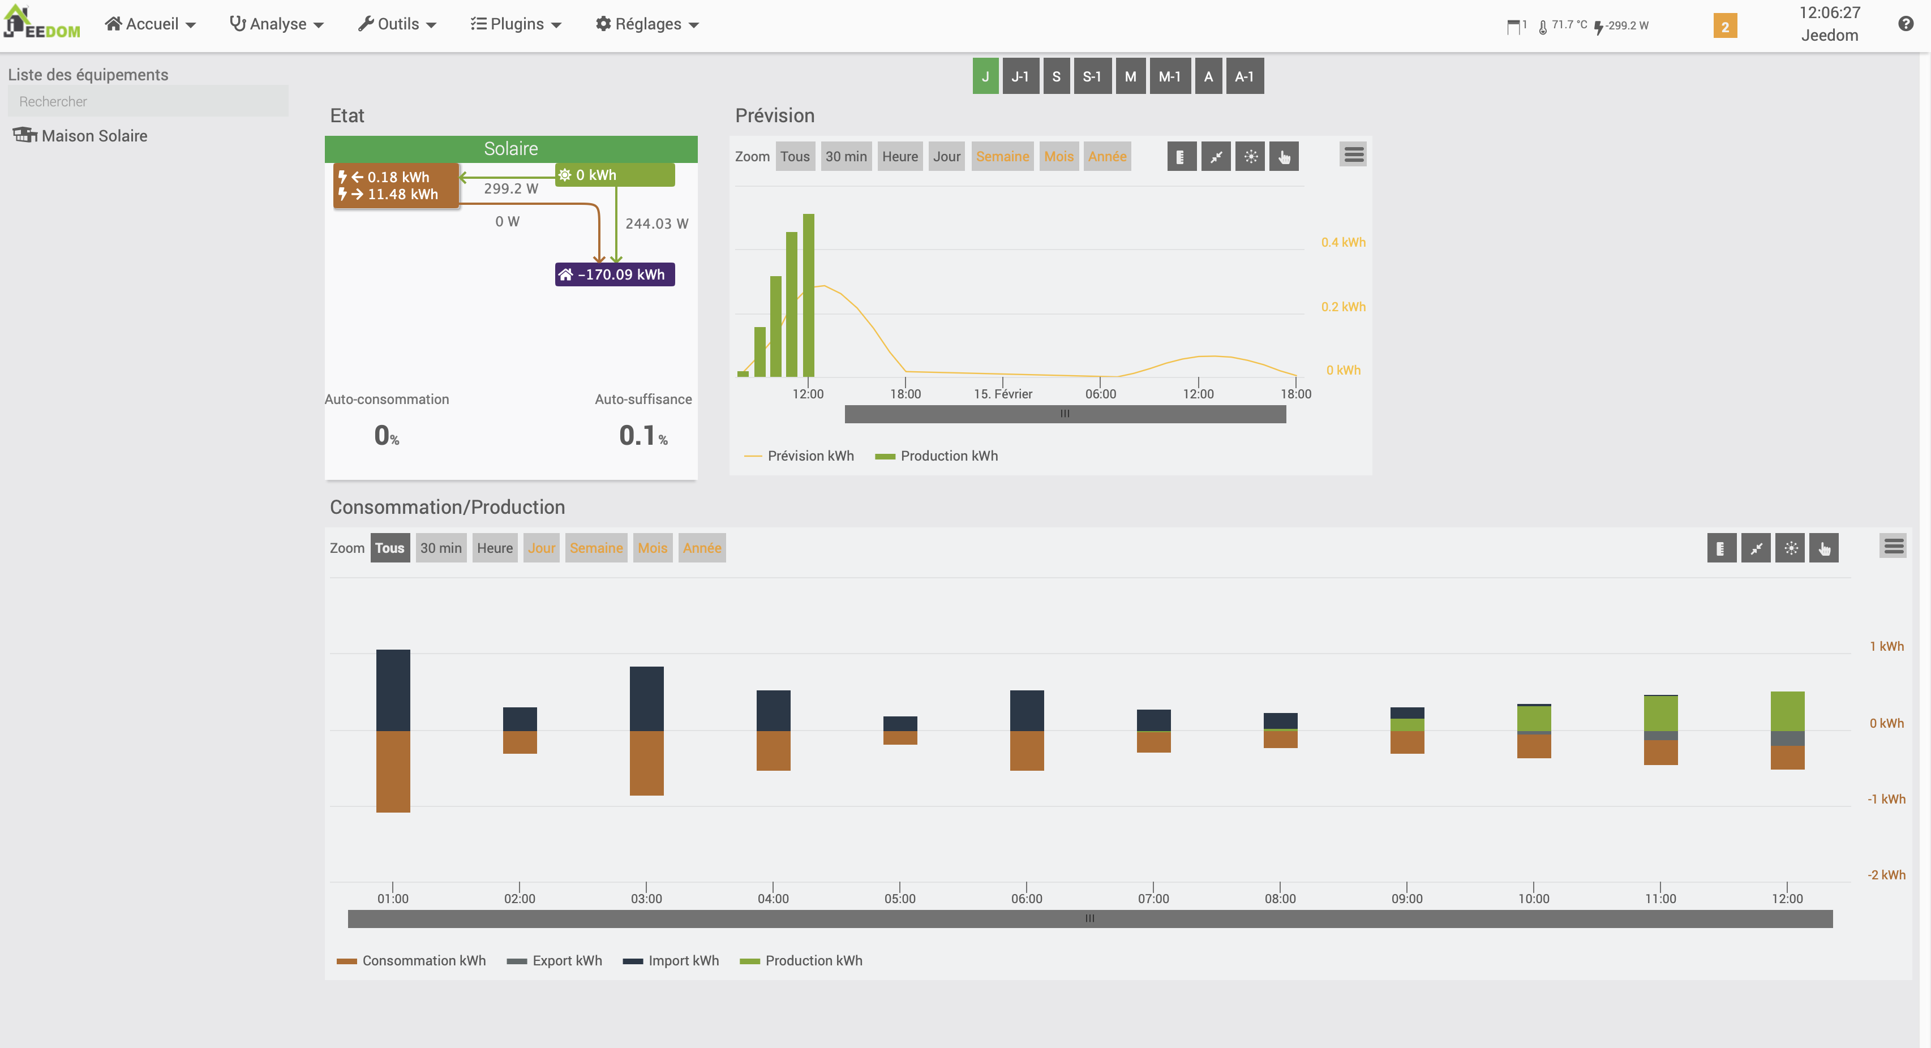Toggle Prévision kWh line in legend
1931x1048 pixels.
pos(809,456)
